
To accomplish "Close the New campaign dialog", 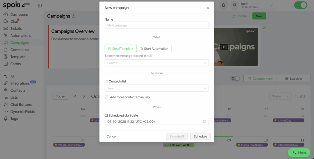I will [x=208, y=8].
